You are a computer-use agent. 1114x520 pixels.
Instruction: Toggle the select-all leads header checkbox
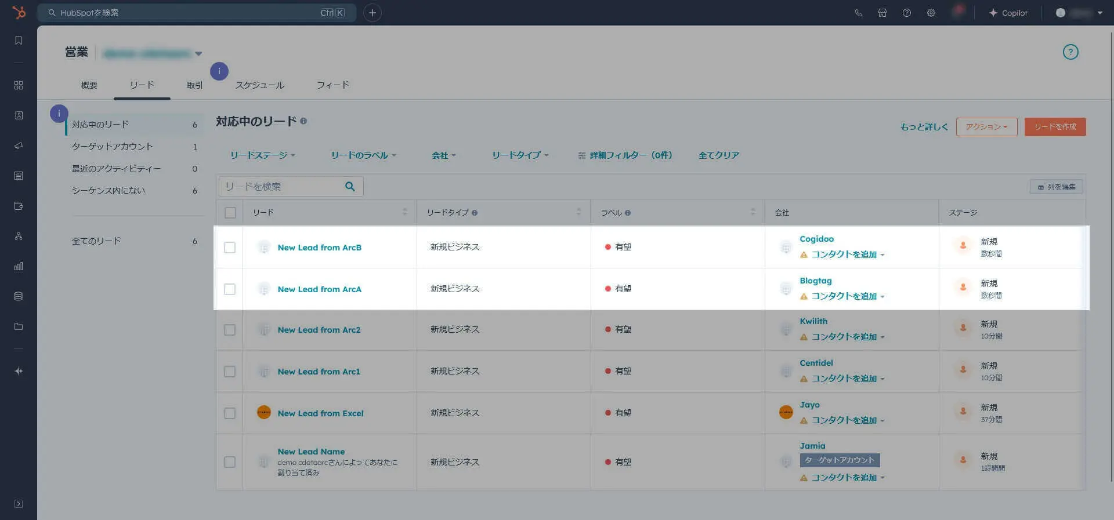230,213
